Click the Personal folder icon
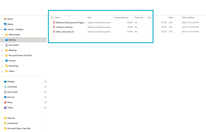Viewport: 206px width, 132px height. [x=5, y=118]
